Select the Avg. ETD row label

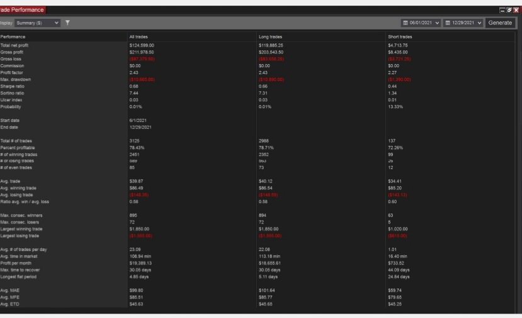[9, 304]
